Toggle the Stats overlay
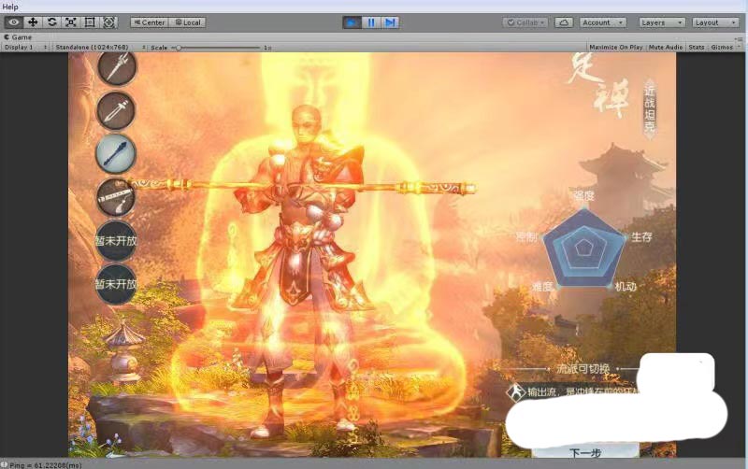Image resolution: width=748 pixels, height=469 pixels. pyautogui.click(x=697, y=48)
